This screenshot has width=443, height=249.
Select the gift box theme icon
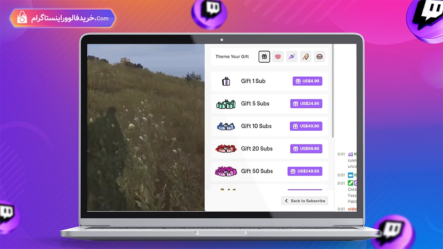coord(264,57)
